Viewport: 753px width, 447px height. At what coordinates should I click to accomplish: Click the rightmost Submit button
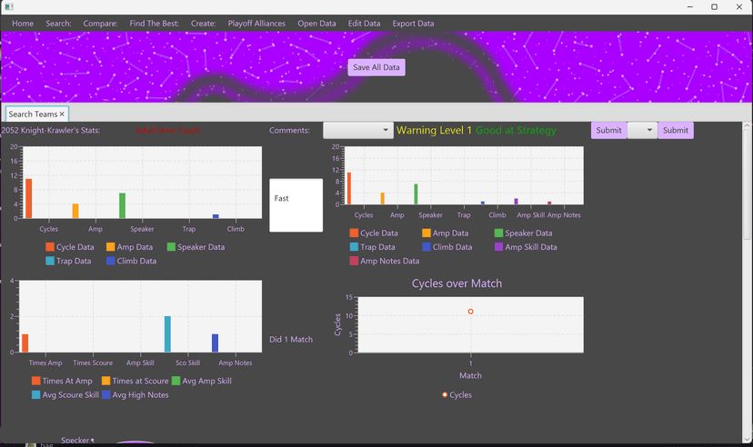pyautogui.click(x=675, y=130)
